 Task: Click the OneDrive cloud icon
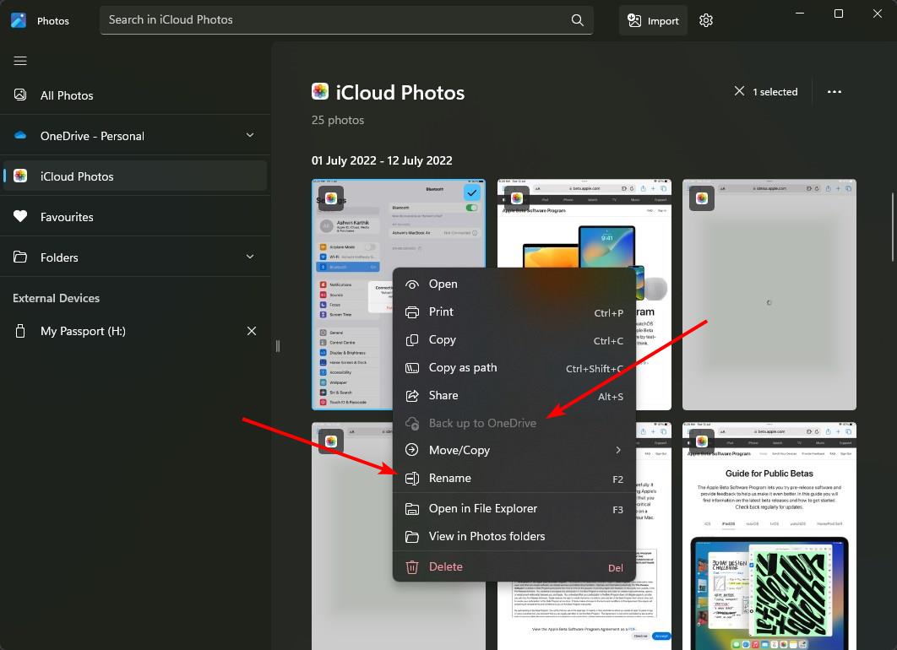(20, 136)
